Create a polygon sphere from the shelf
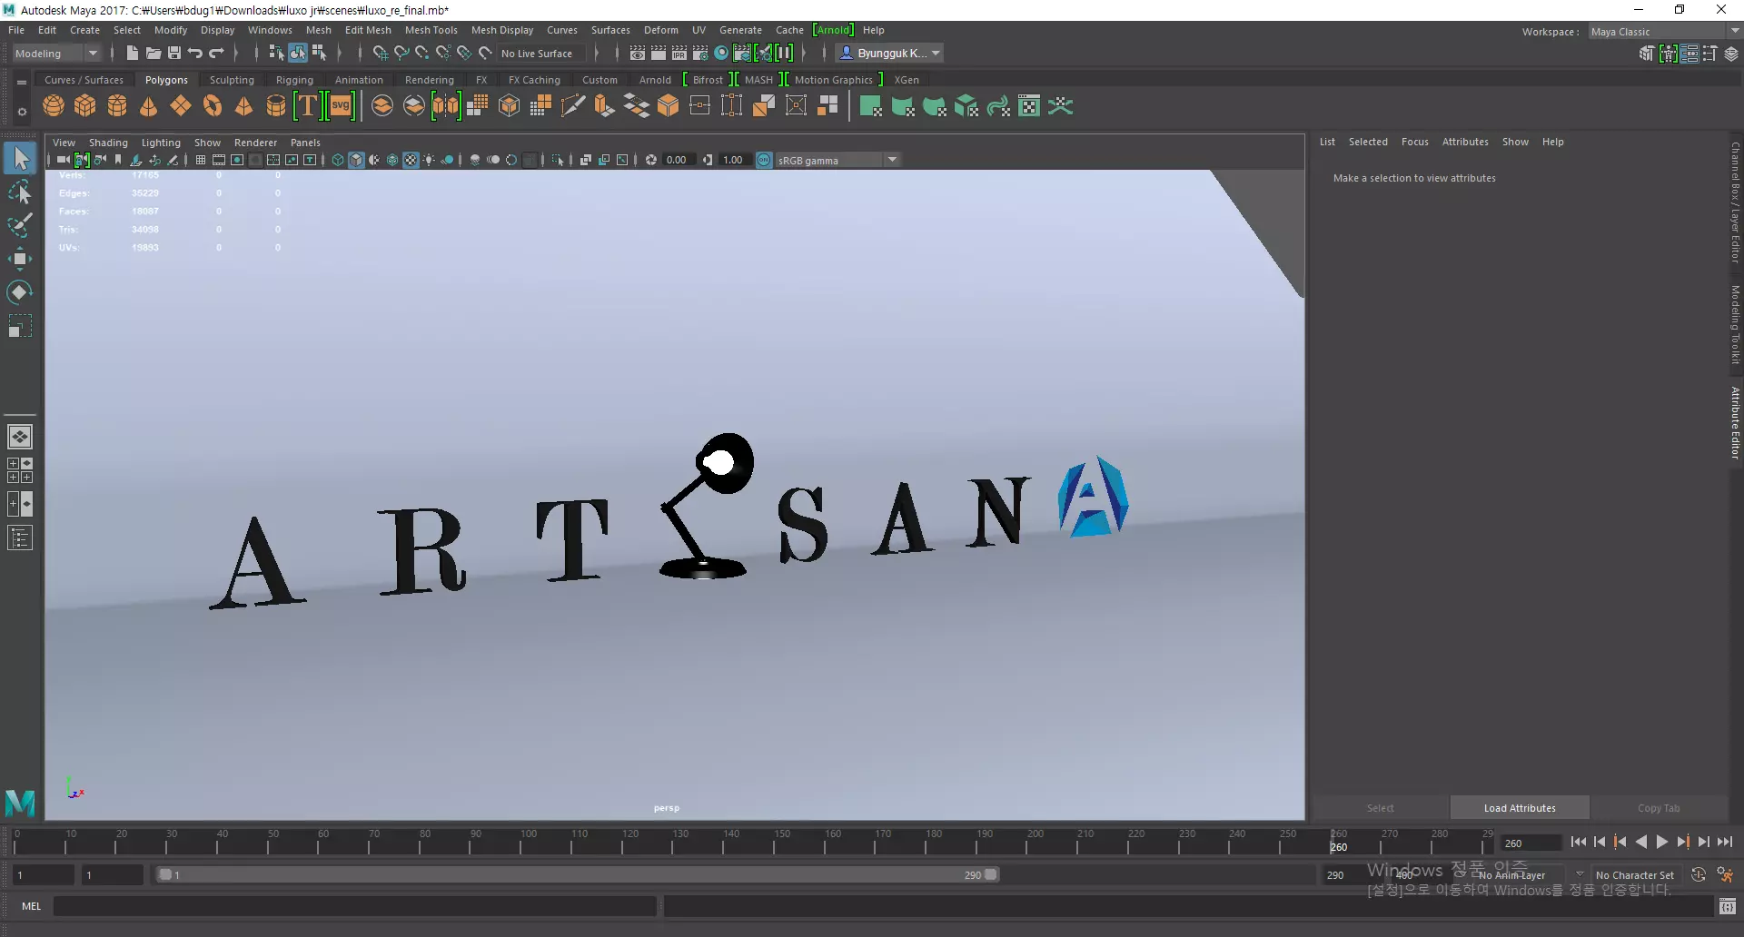 pos(54,106)
